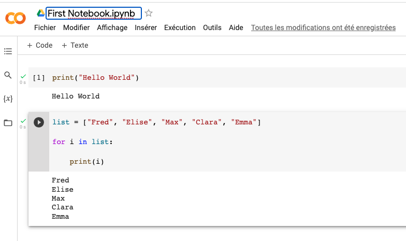Click the 'Elise' output line

pos(62,190)
